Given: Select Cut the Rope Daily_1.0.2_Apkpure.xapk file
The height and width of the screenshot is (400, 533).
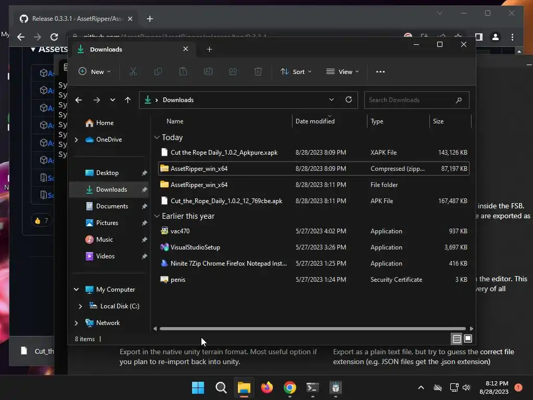Looking at the screenshot, I should 314,153.
